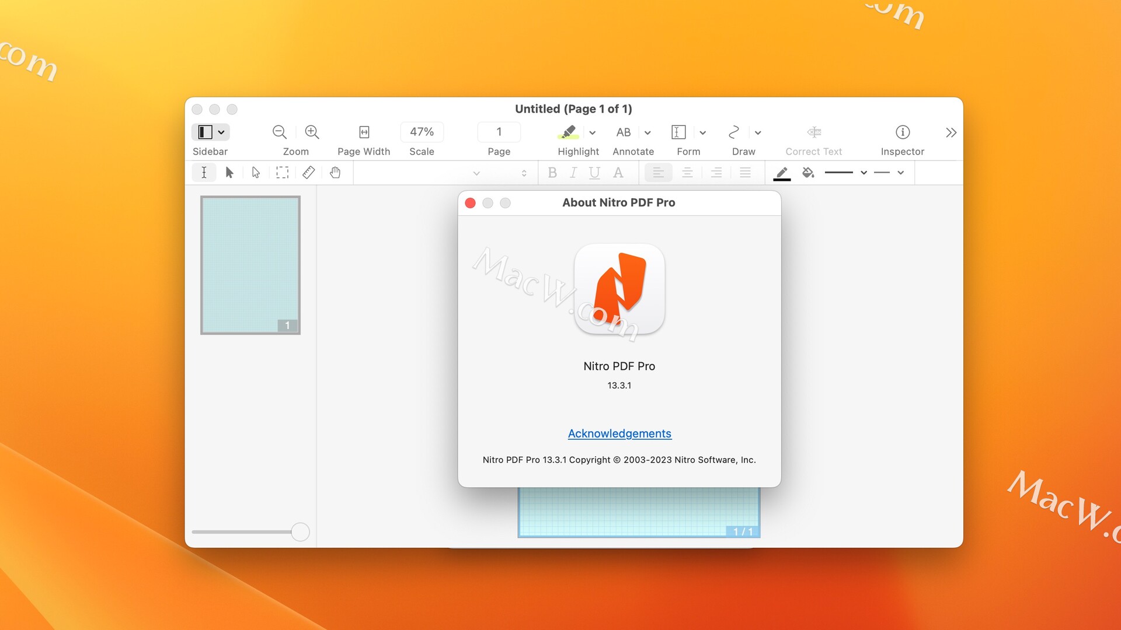This screenshot has height=630, width=1121.
Task: Select the rectangle marquee selection tool
Action: (x=283, y=173)
